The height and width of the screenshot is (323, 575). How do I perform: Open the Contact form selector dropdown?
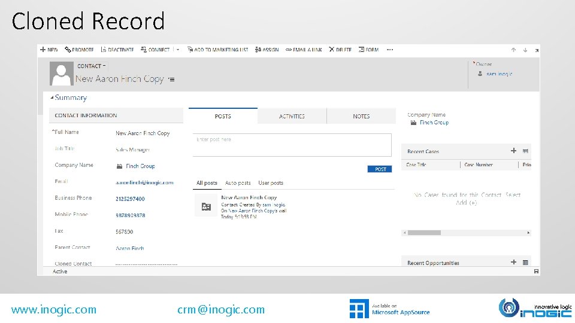(91, 66)
